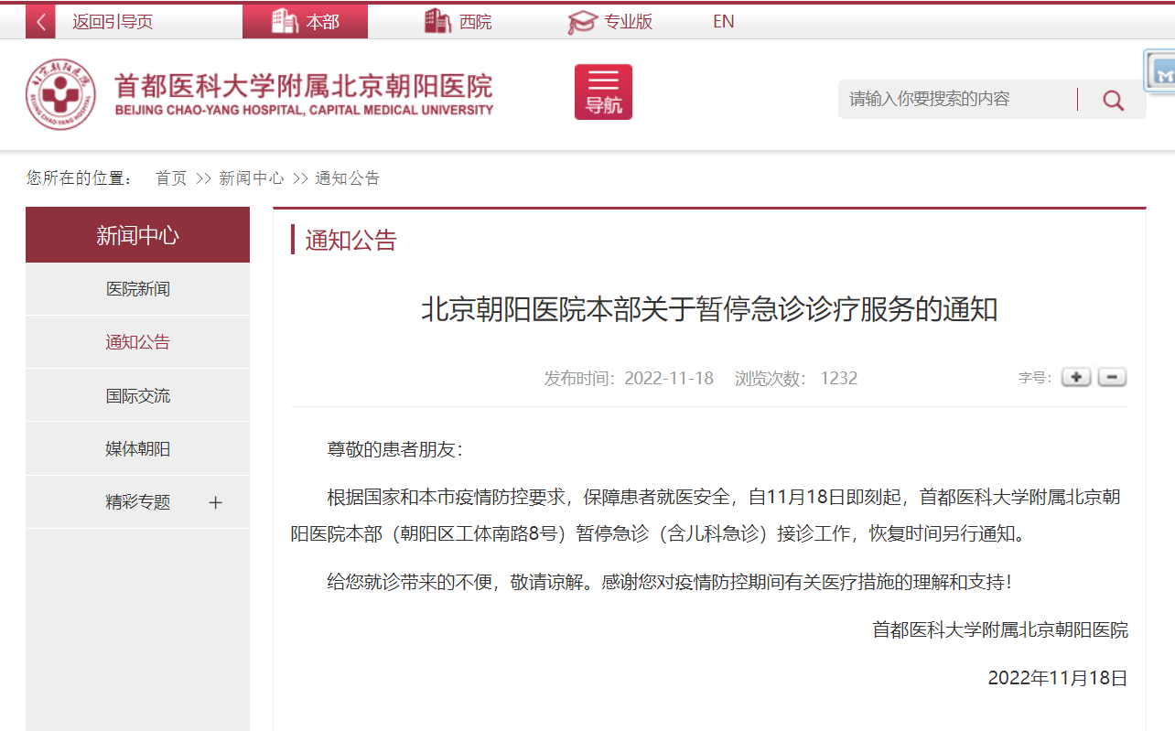
Task: Click the article title 北京朝阳医院本部关于暂停急诊诊疗服务的通知
Action: click(709, 309)
